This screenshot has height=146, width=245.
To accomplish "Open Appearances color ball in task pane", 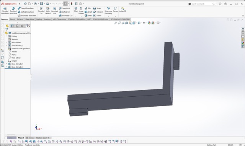I will [x=243, y=43].
